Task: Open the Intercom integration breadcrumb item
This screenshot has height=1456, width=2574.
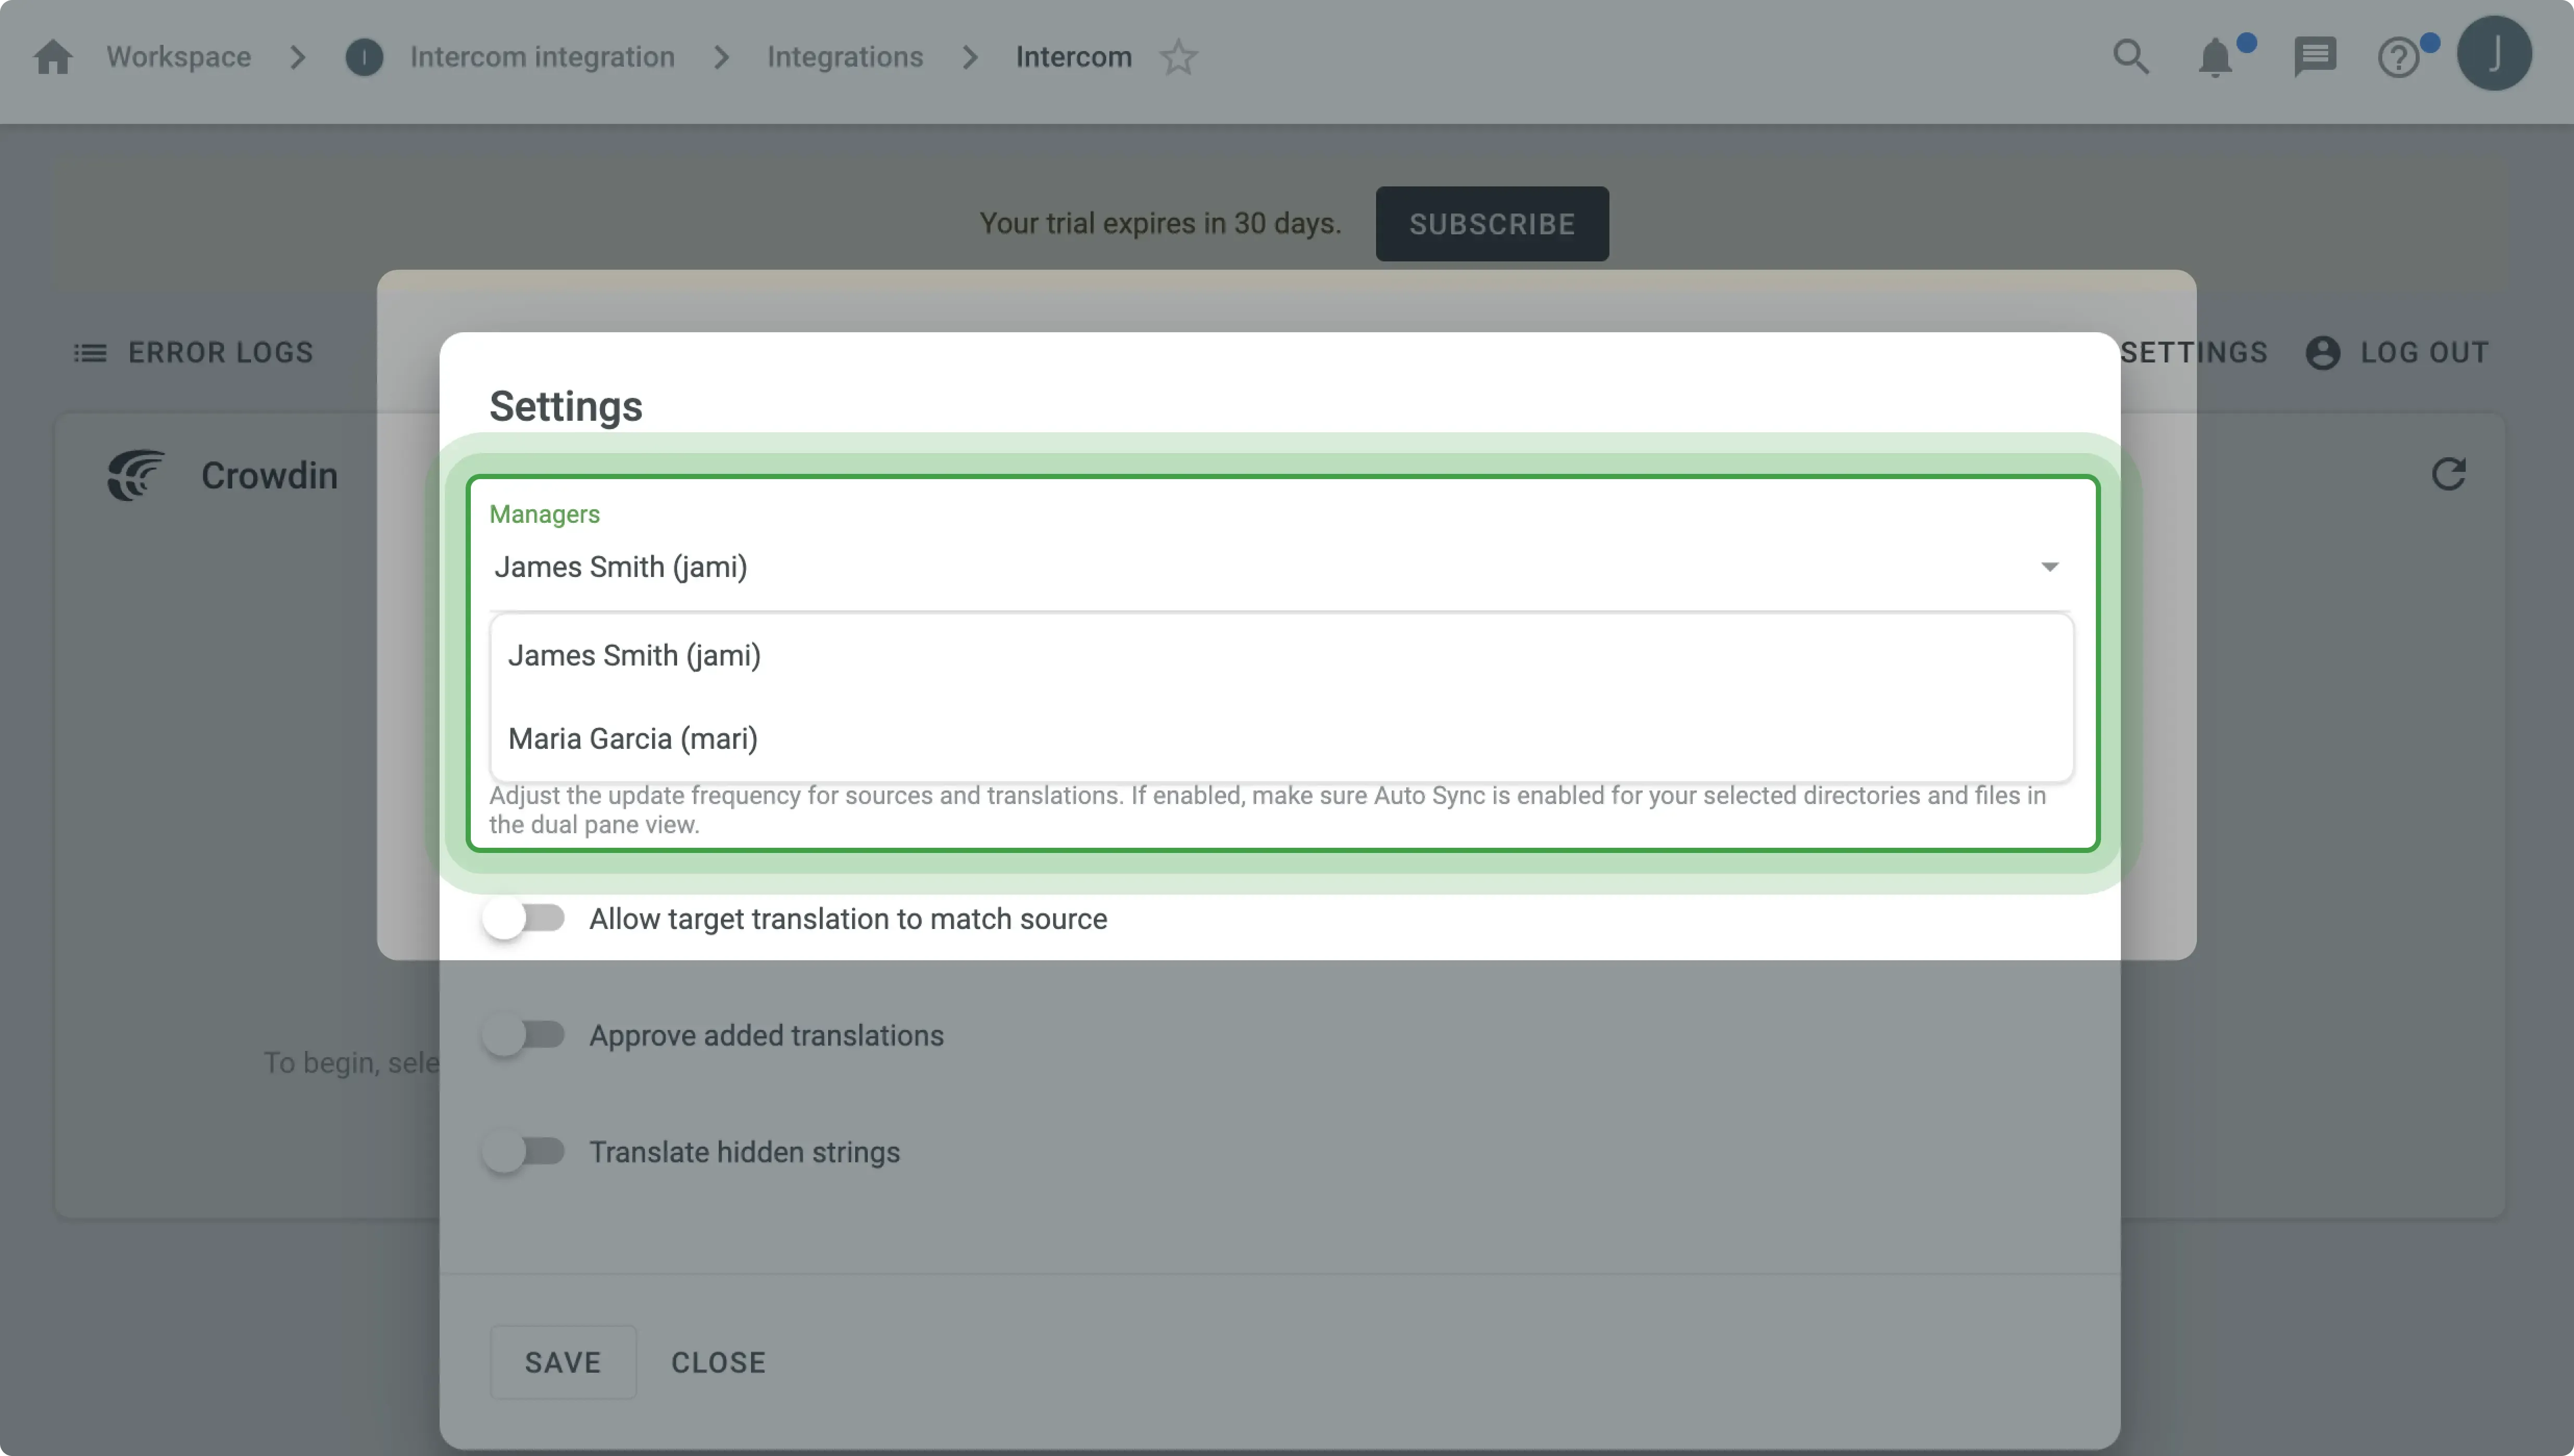Action: 541,57
